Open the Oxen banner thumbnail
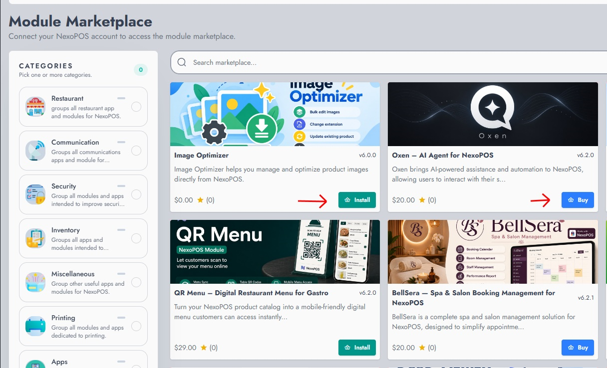 click(x=493, y=114)
